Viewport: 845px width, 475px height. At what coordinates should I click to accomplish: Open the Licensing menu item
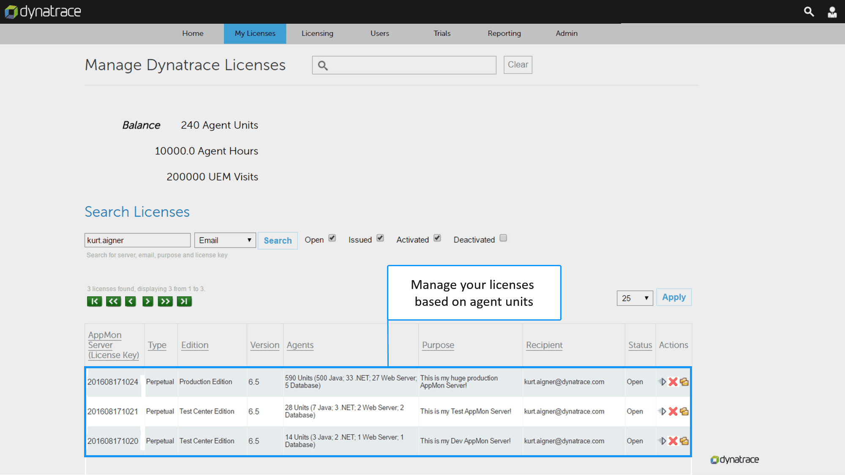click(317, 33)
